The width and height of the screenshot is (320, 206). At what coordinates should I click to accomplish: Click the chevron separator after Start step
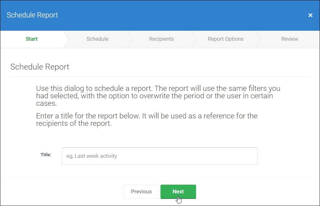click(66, 39)
